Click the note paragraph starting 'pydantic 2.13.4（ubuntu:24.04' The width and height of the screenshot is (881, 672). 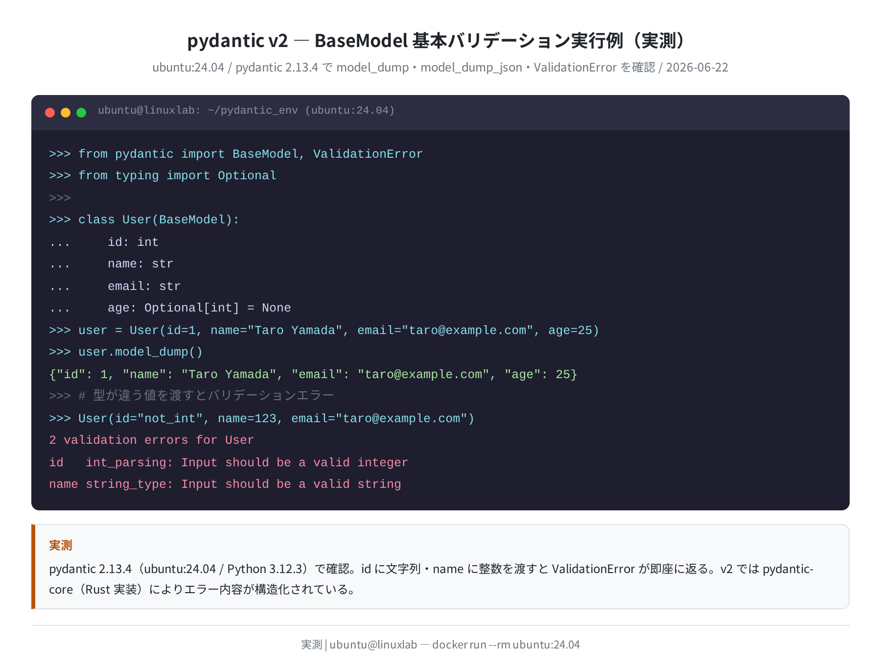(431, 579)
